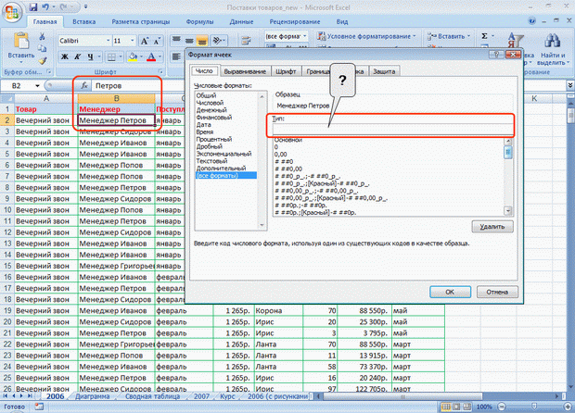Viewport: 575px width, 413px height.
Task: Select the Денежный category in the formats list
Action: point(211,110)
